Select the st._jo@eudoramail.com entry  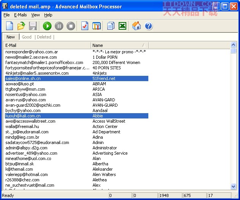(76, 132)
